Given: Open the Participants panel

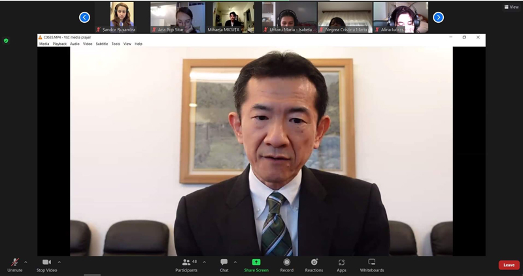Looking at the screenshot, I should (186, 266).
